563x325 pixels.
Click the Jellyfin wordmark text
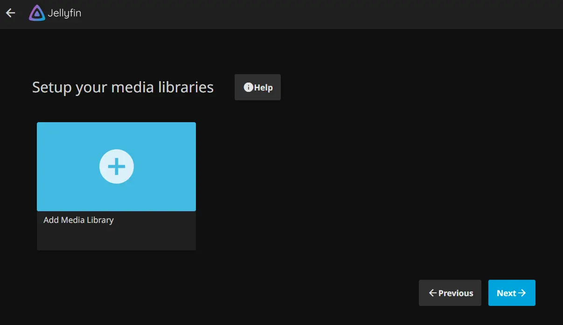click(x=64, y=14)
